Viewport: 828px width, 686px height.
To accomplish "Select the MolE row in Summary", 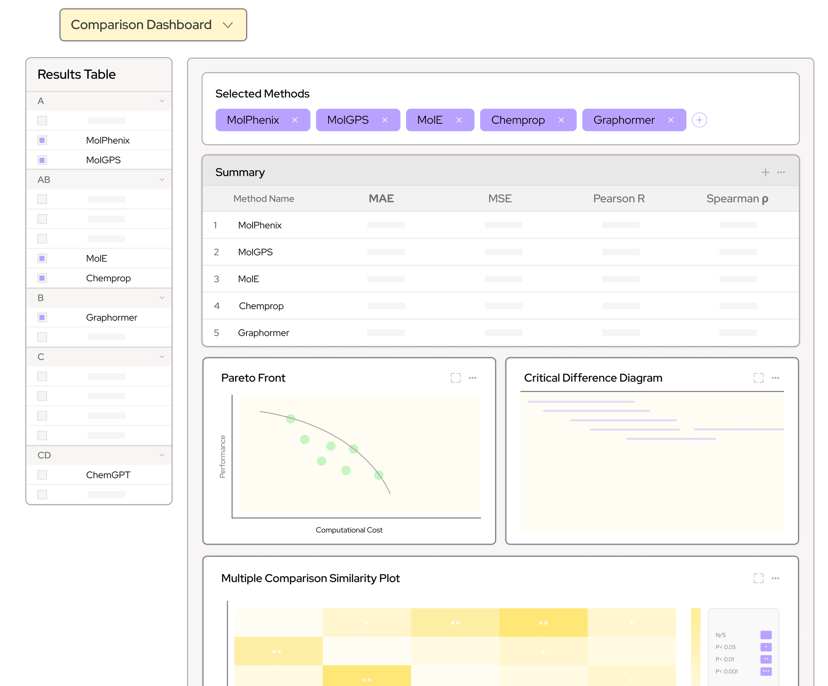I will click(501, 279).
